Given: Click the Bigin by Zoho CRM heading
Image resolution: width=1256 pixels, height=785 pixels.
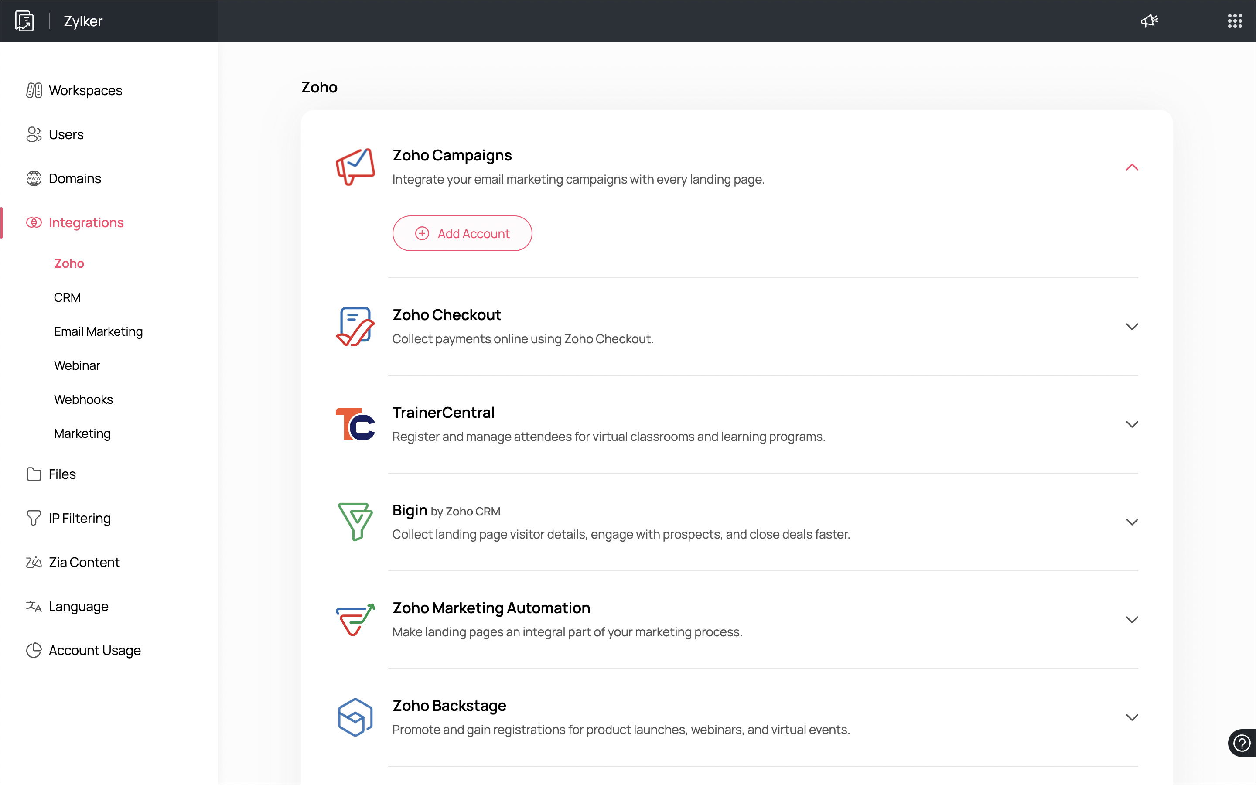Looking at the screenshot, I should (x=446, y=510).
